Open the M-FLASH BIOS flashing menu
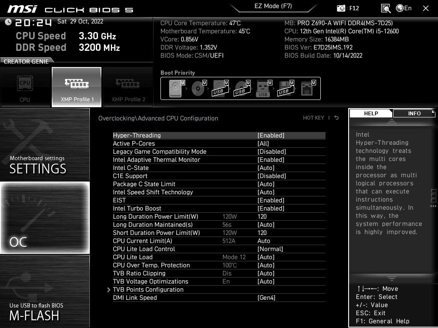The image size is (438, 328). (44, 291)
